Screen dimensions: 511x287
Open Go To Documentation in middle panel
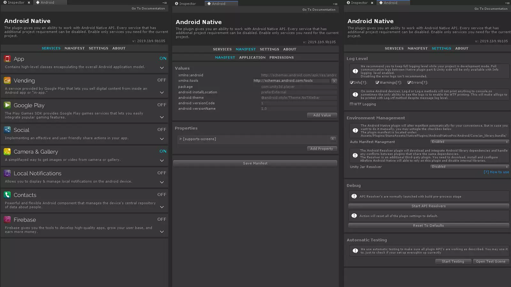click(319, 10)
